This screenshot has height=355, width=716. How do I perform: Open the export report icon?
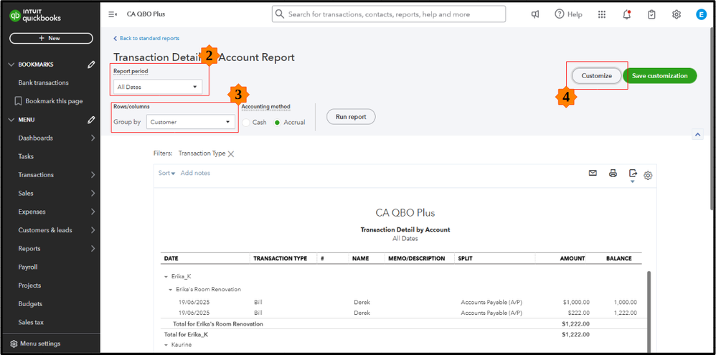coord(633,174)
